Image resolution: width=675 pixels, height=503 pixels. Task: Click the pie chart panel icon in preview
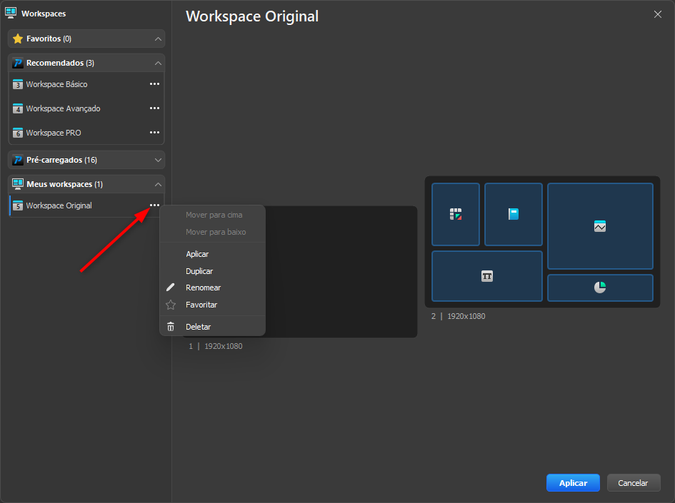(600, 288)
